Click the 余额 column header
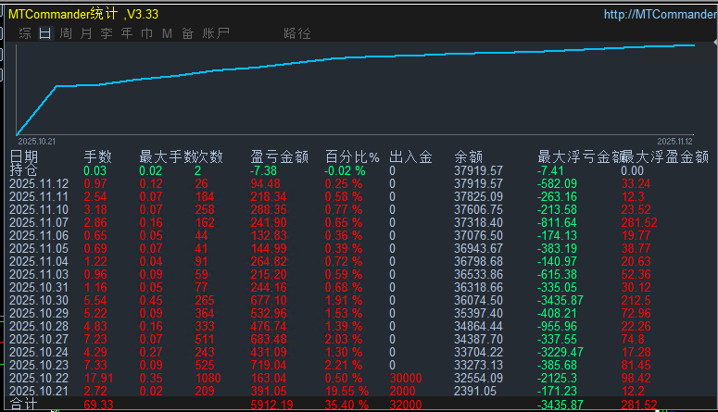This screenshot has height=412, width=718. [469, 157]
